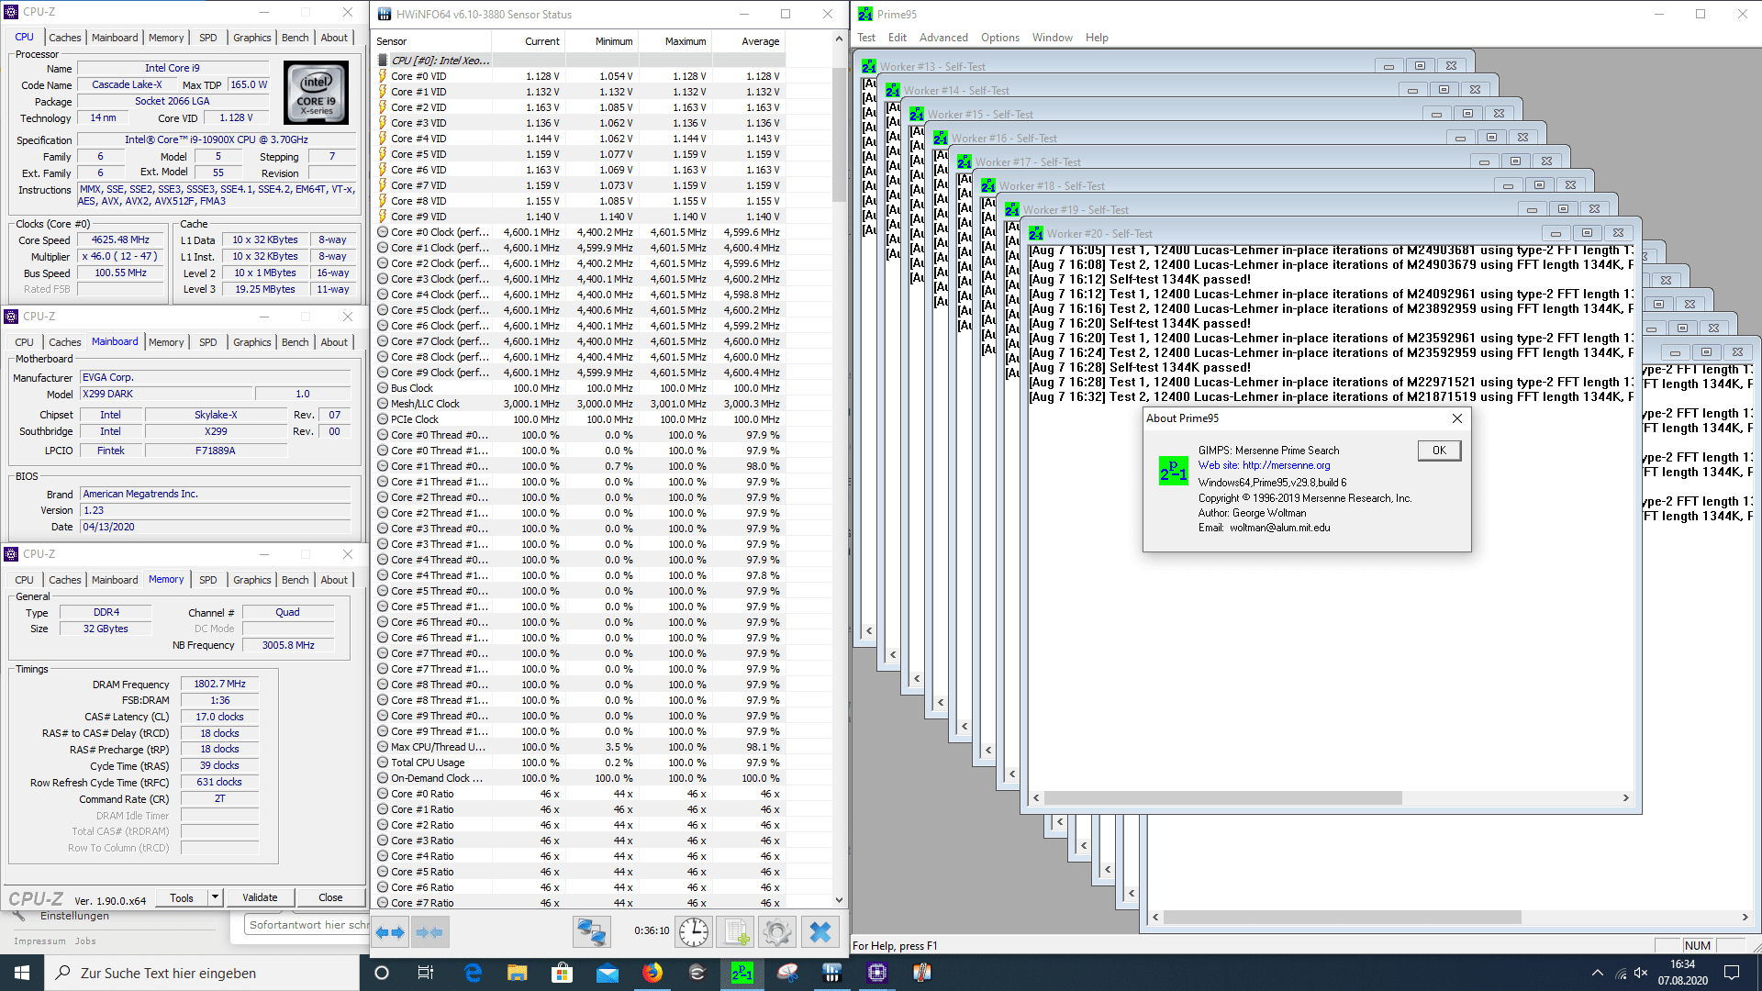Select Caches tab in top CPU-Z window
This screenshot has height=991, width=1762.
pos(64,38)
